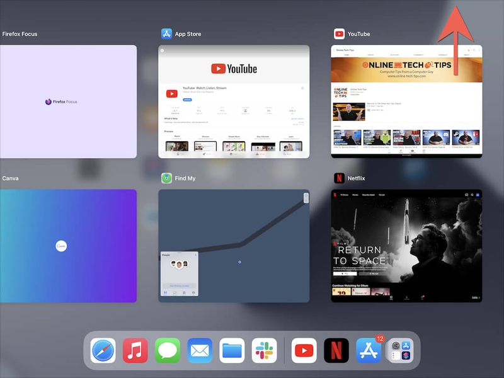Launch Slack from the dock
The height and width of the screenshot is (378, 504).
pyautogui.click(x=264, y=350)
